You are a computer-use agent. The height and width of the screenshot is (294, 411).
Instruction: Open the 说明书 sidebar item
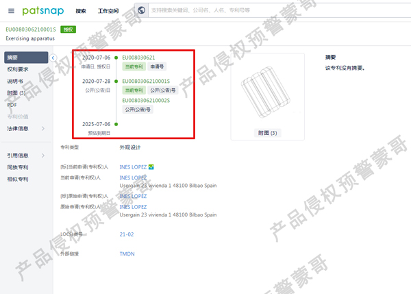[x=15, y=81]
